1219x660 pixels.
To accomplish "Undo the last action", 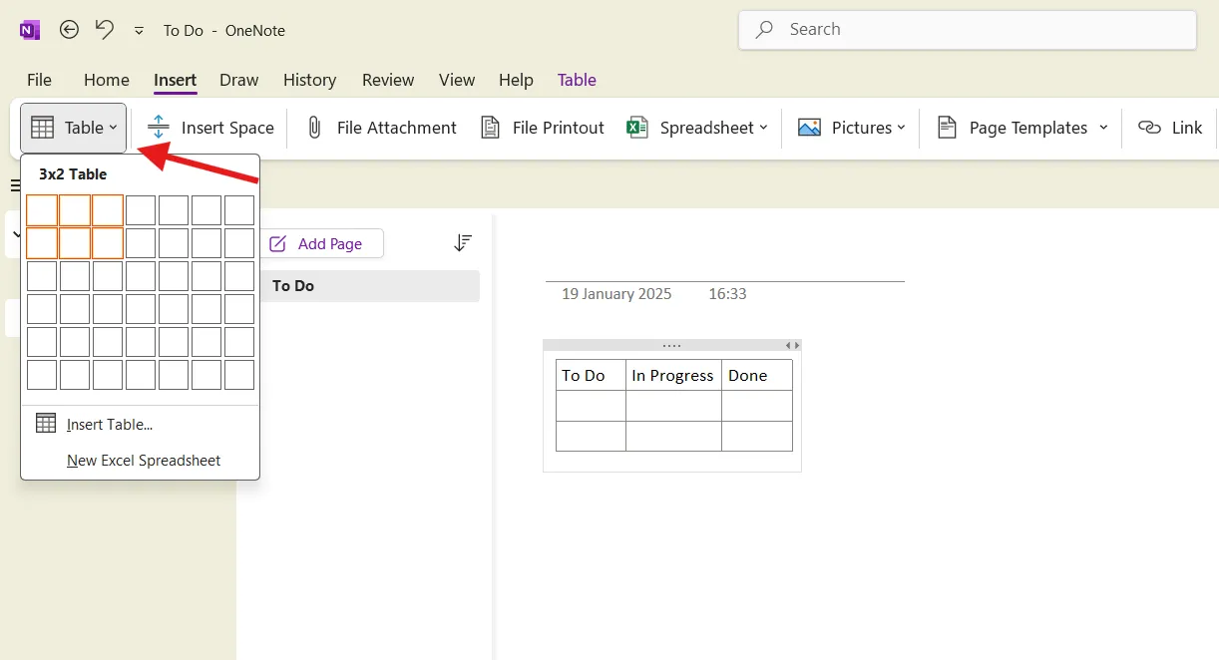I will [105, 30].
